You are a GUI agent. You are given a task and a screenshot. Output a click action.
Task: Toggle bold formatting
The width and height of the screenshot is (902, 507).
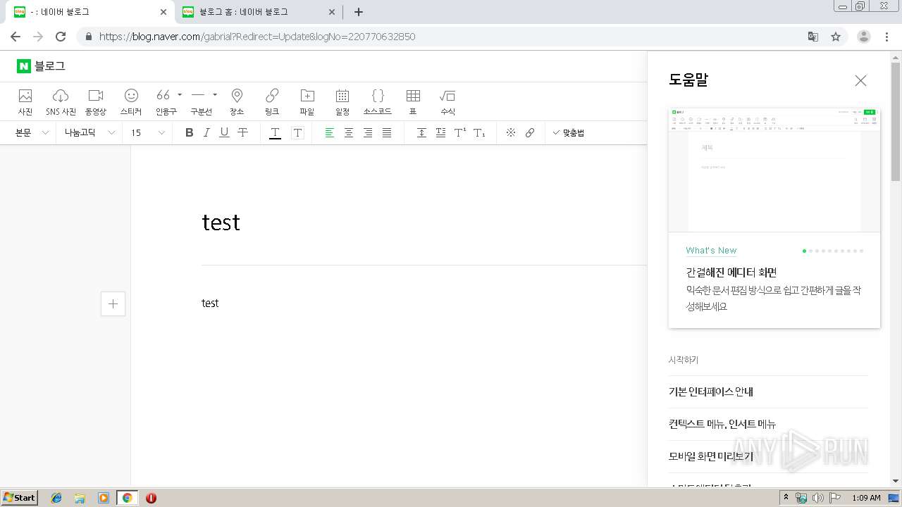[x=189, y=132]
